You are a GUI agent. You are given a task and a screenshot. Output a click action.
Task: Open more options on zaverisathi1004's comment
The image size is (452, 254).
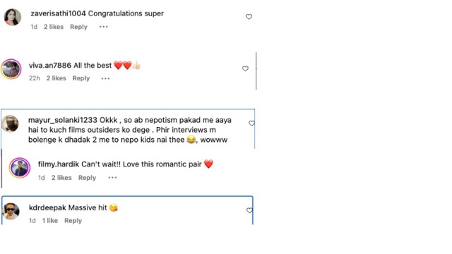(x=104, y=27)
